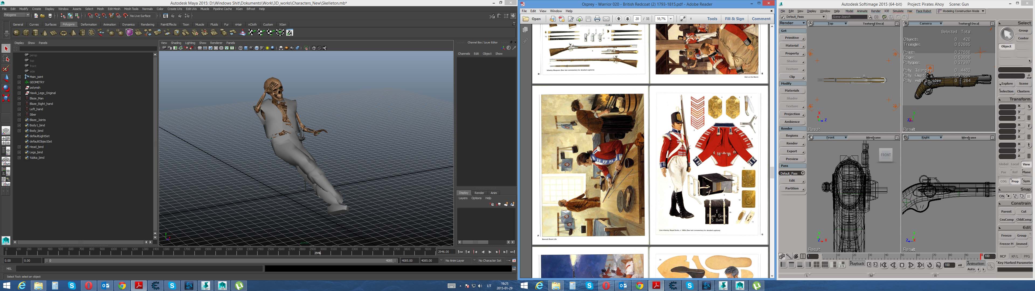This screenshot has width=1035, height=291.
Task: Open the Polygons menu set dropdown in Maya
Action: [x=16, y=15]
